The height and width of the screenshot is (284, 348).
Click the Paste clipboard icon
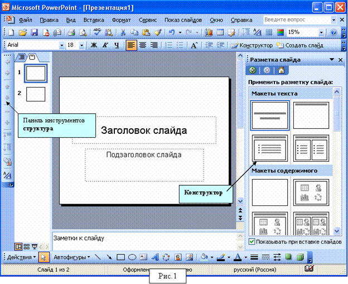click(x=146, y=33)
